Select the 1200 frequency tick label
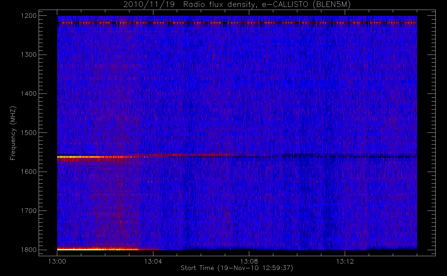 29,16
